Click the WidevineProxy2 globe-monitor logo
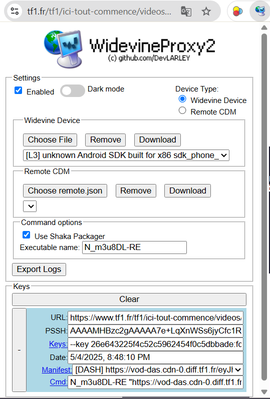 point(63,49)
